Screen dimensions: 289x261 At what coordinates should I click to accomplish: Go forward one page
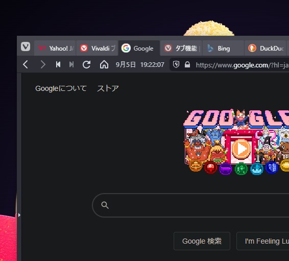43,64
